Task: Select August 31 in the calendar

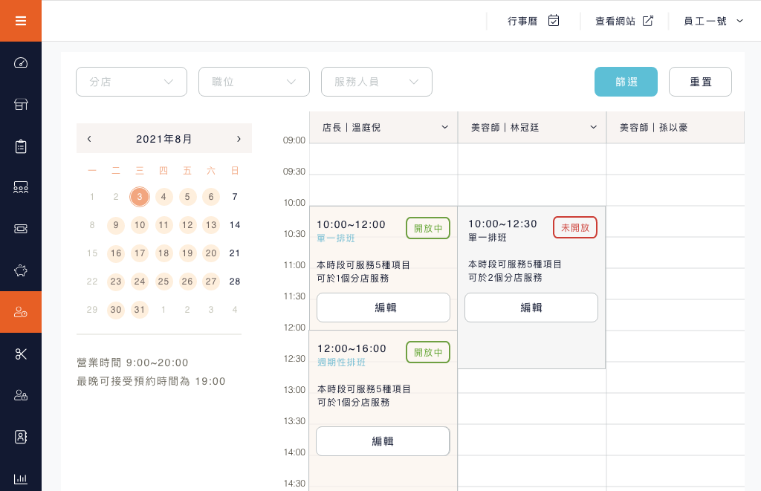Action: click(x=140, y=309)
